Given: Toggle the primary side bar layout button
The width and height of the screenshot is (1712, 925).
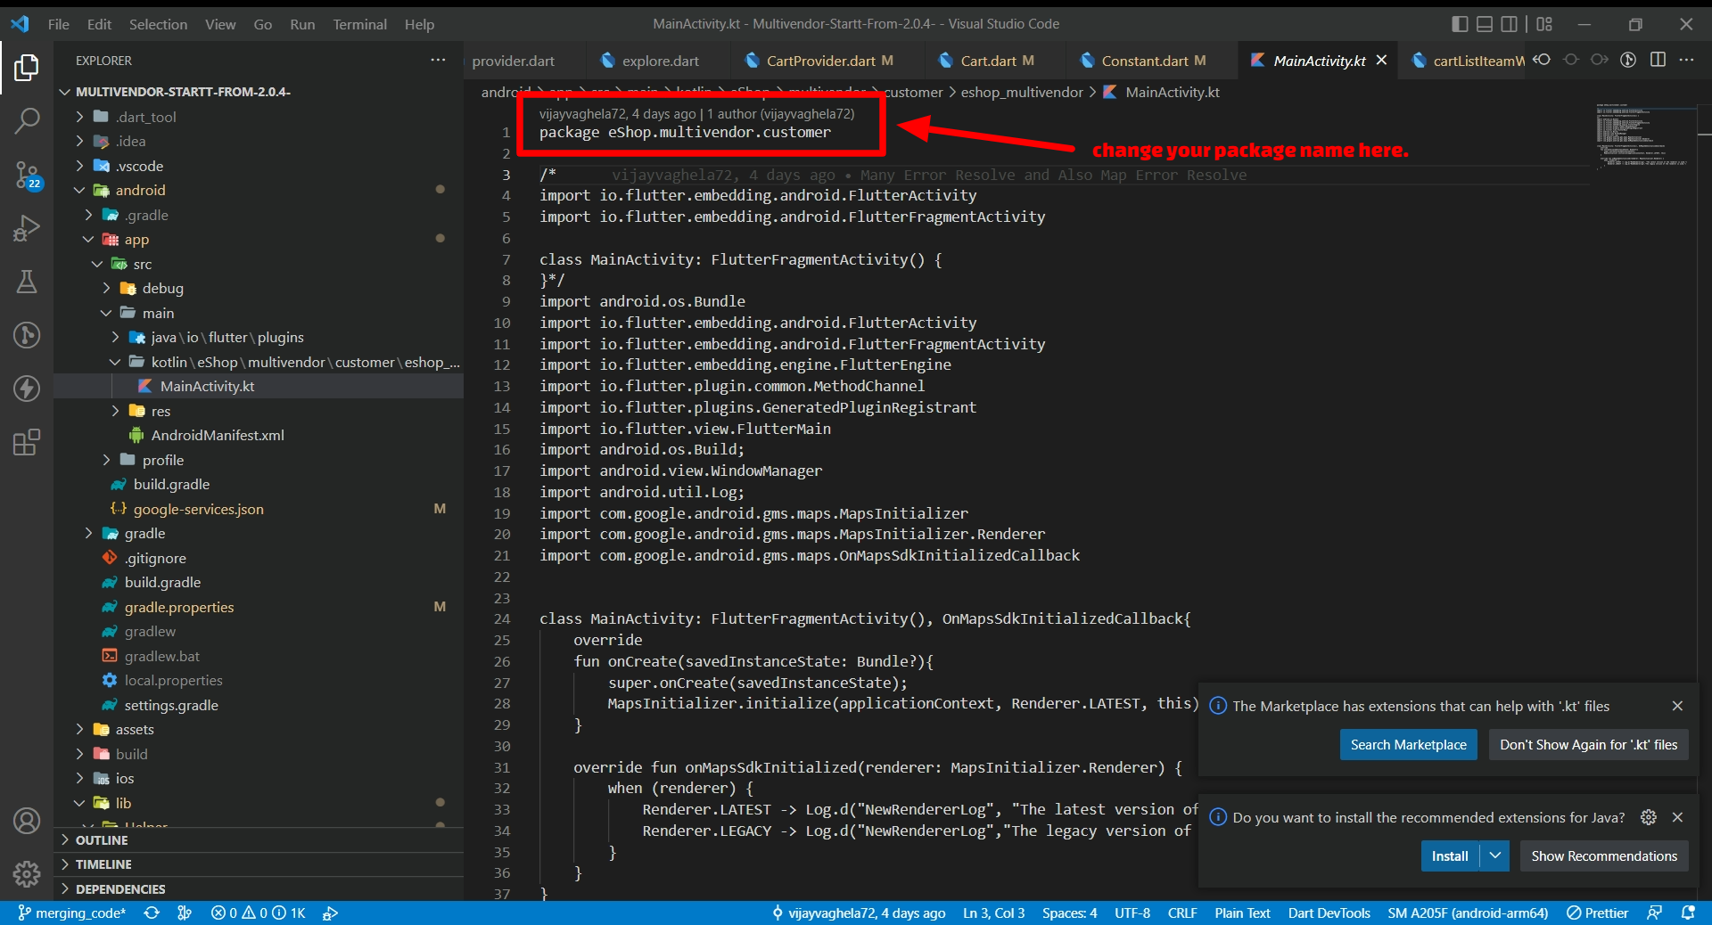Looking at the screenshot, I should coord(1460,24).
